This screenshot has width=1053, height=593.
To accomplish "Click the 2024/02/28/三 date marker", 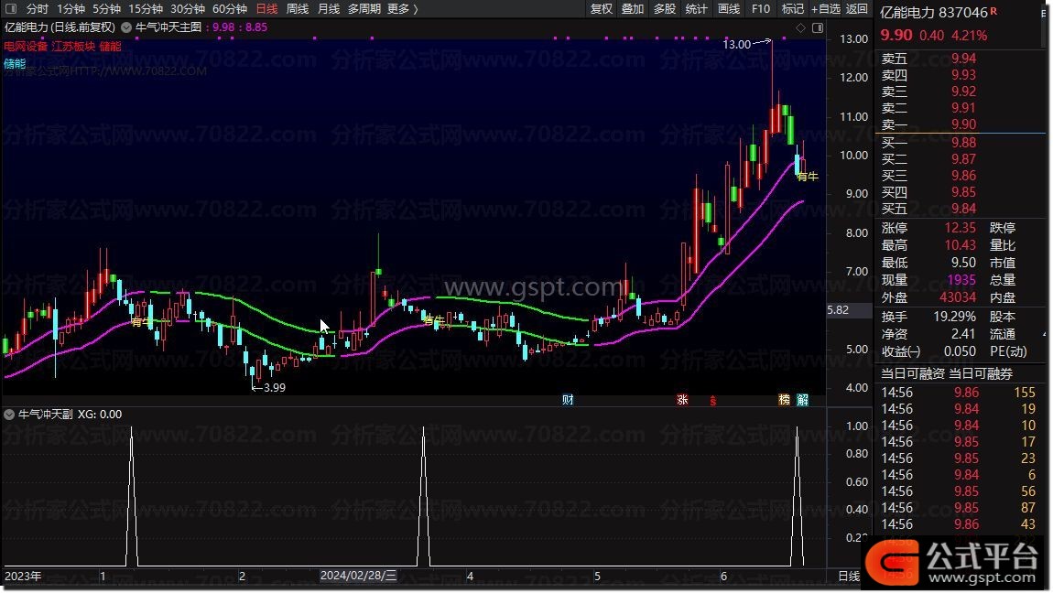I will coord(359,576).
